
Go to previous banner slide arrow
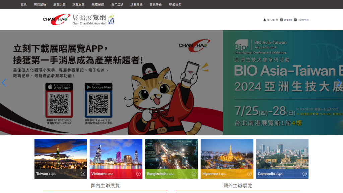click(x=4, y=83)
